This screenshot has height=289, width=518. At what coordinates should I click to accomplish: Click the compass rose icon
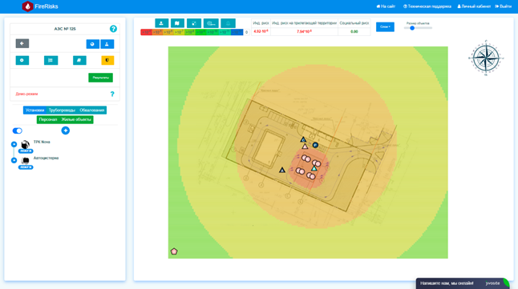coord(486,58)
